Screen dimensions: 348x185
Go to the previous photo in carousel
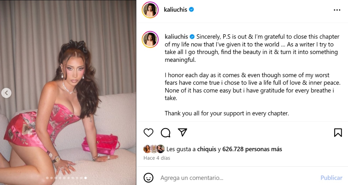6,93
